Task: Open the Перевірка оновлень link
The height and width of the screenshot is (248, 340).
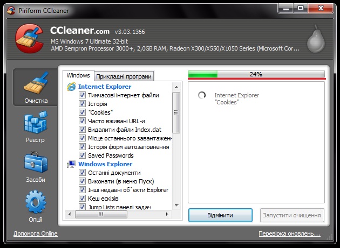Action: 289,233
